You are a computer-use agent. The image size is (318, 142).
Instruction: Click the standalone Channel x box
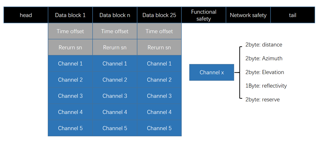tap(212, 72)
